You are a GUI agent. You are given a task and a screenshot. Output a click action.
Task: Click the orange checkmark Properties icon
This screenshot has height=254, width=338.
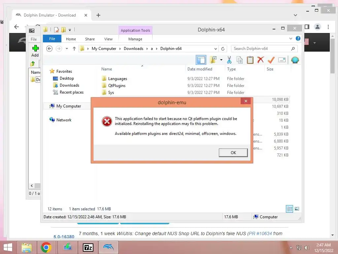271,60
